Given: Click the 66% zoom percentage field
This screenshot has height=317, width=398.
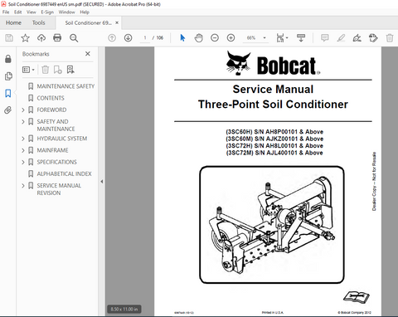Looking at the screenshot, I should (x=251, y=38).
